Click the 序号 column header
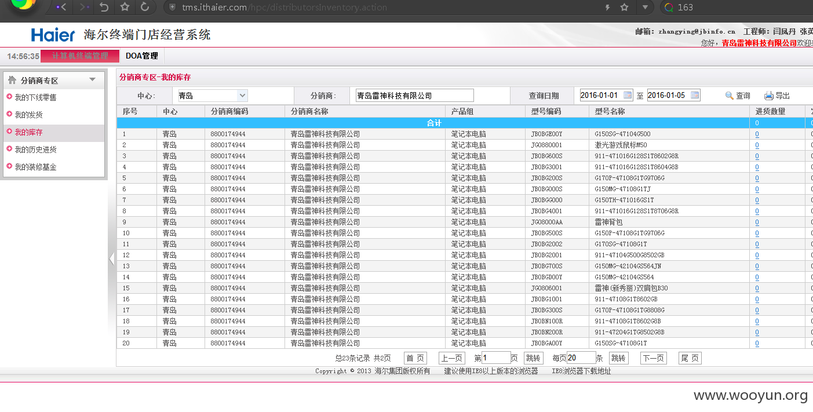 pos(137,111)
